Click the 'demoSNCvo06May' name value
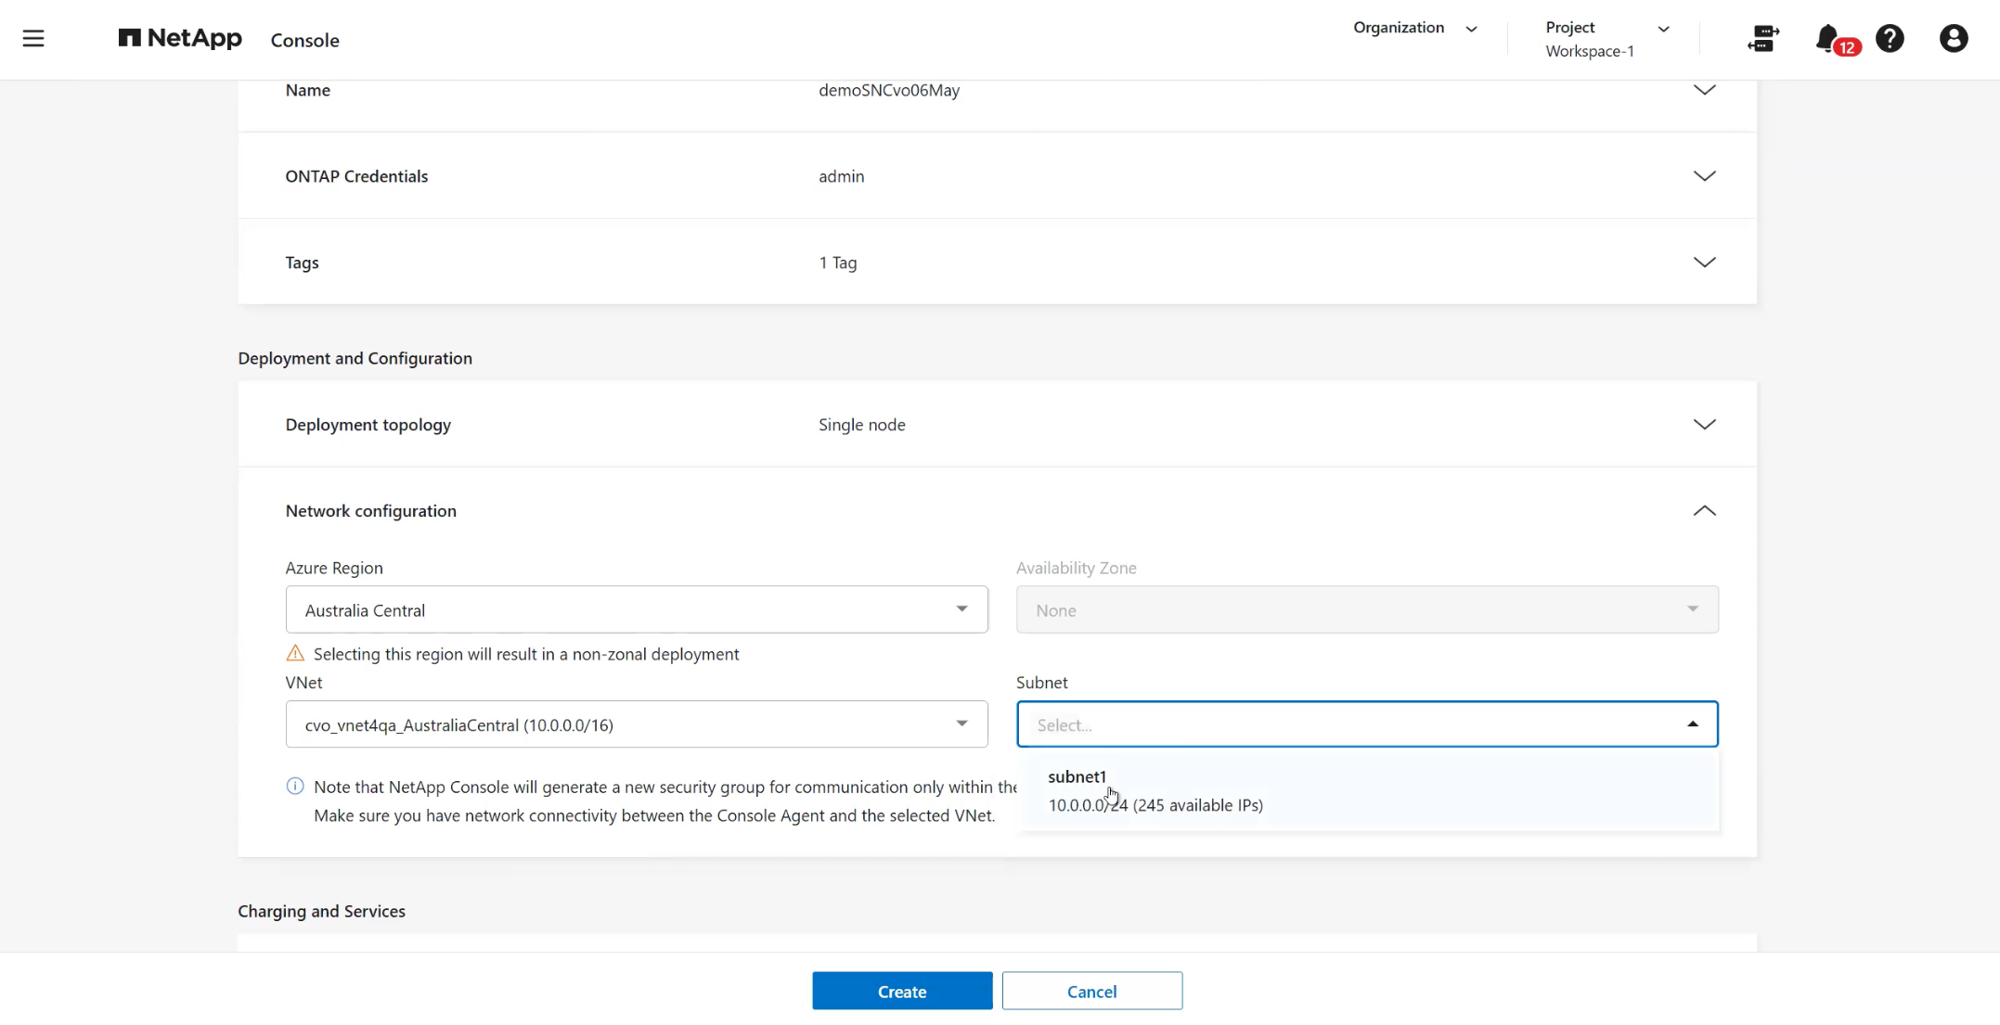 tap(888, 90)
